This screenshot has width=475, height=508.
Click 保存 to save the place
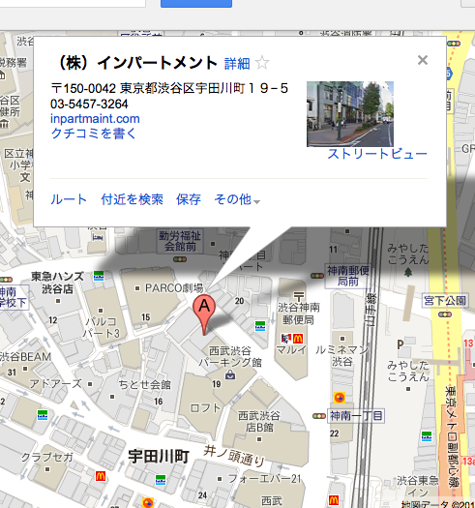pyautogui.click(x=189, y=199)
